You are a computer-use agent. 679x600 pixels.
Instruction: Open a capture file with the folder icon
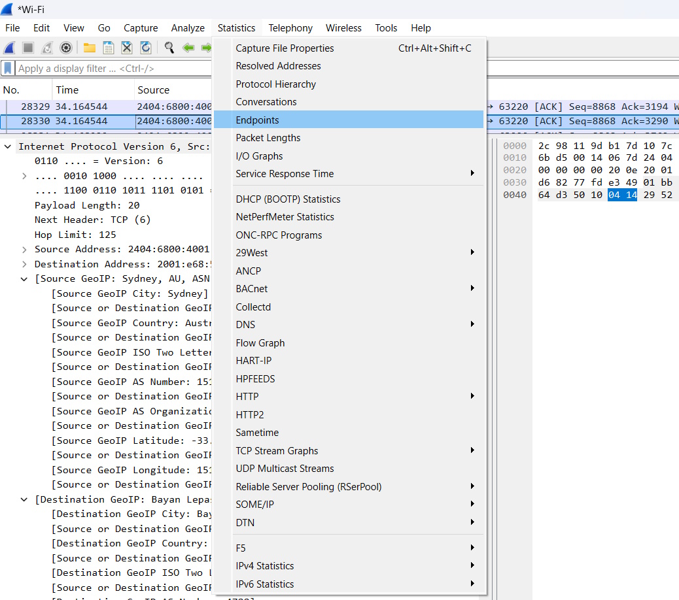89,48
